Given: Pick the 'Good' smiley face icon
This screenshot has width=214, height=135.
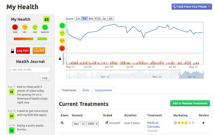Looking at the screenshot, I should [35, 27].
